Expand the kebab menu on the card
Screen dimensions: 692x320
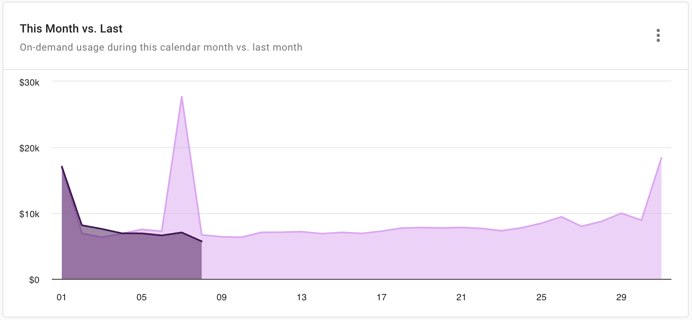click(x=659, y=36)
